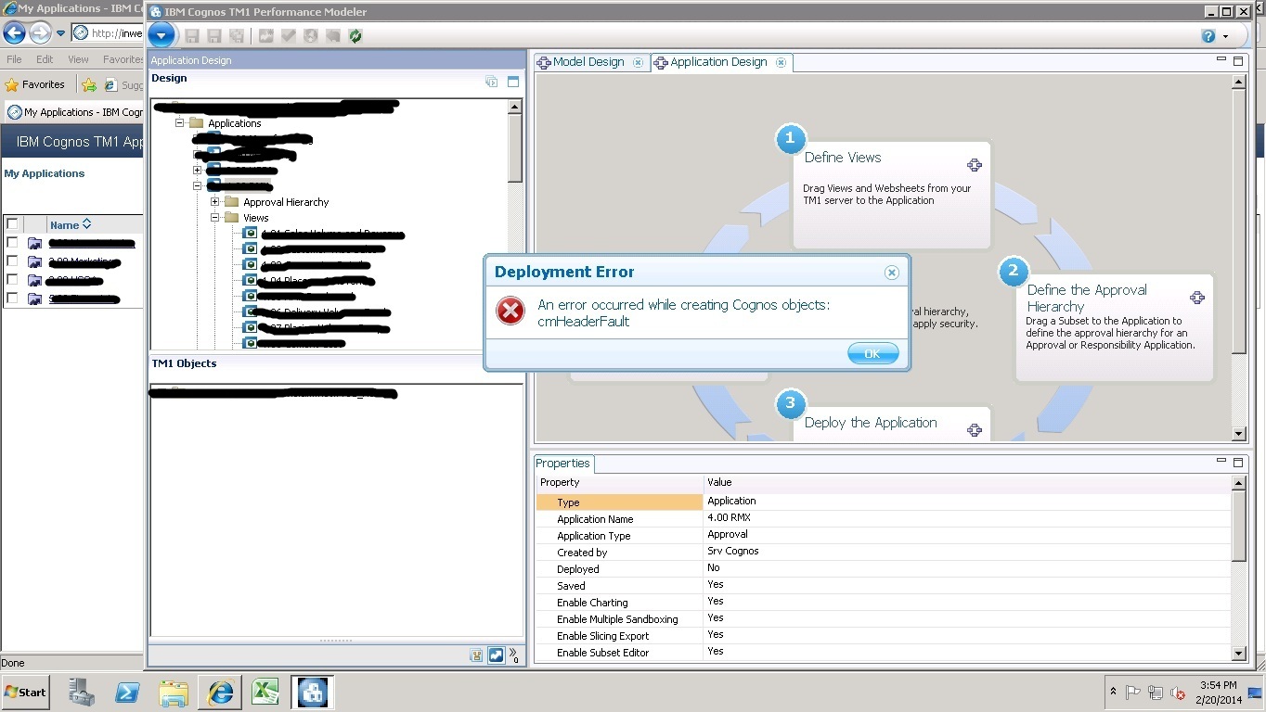Click the second save icon in the toolbar
This screenshot has height=712, width=1266.
(214, 36)
